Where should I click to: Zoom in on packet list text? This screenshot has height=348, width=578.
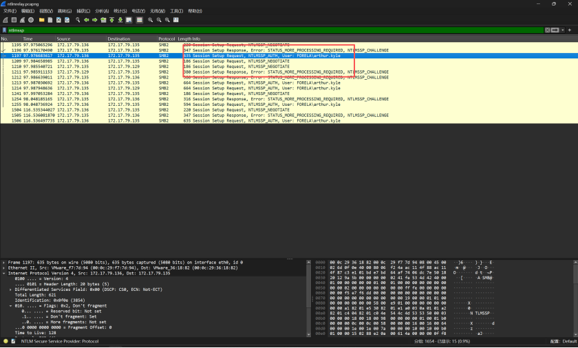pos(150,20)
